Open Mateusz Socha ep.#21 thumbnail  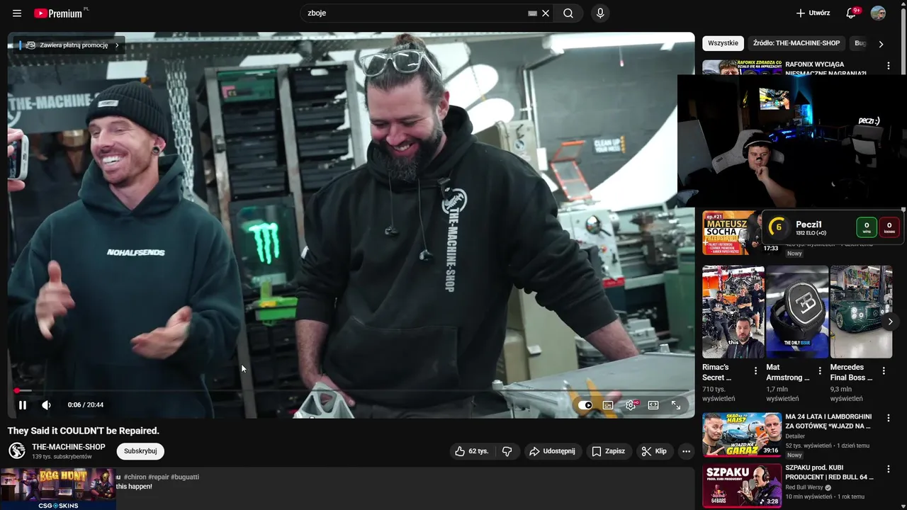click(x=731, y=232)
